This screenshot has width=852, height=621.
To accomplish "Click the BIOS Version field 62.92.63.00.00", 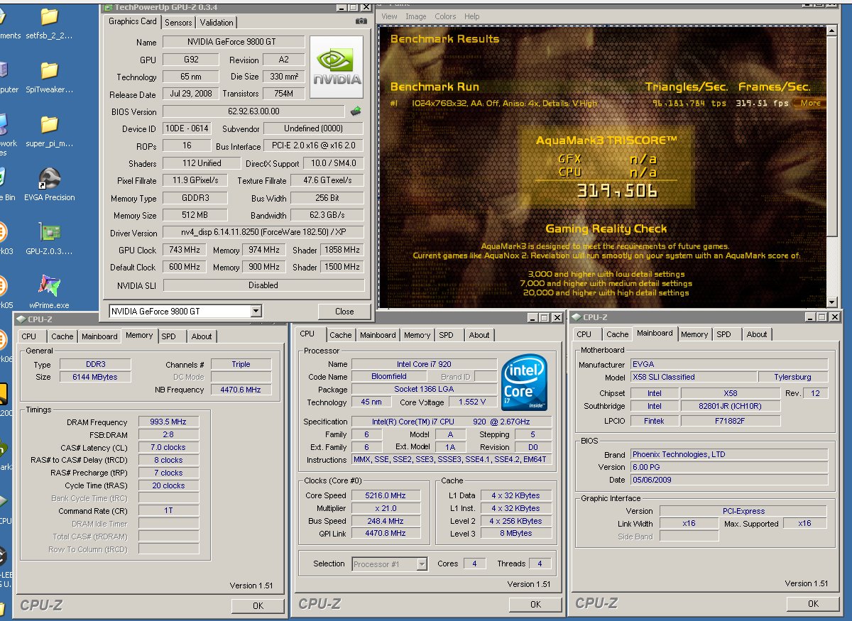I will pos(254,111).
